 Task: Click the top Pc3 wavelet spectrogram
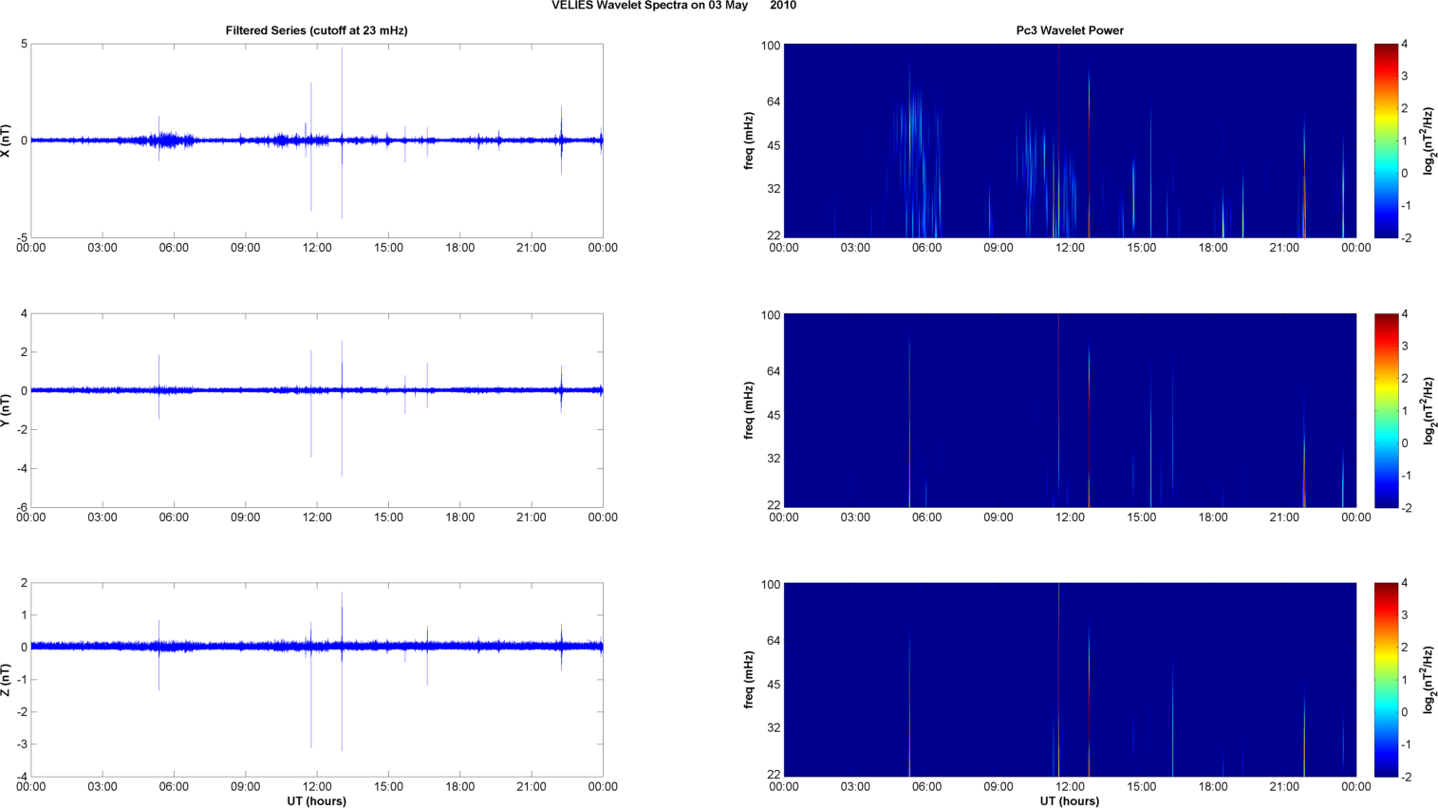tap(1070, 141)
